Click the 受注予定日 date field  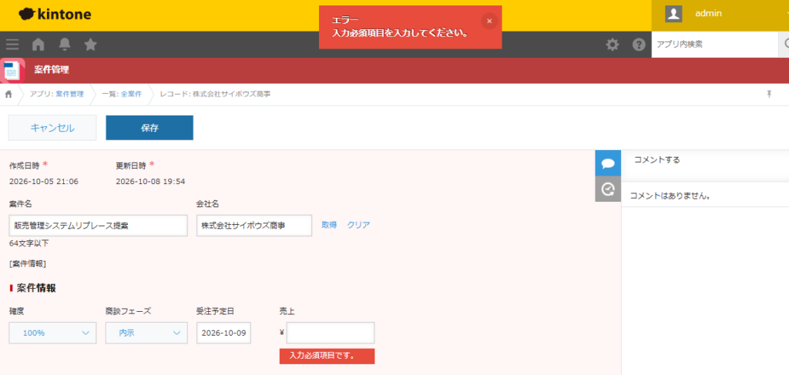(224, 333)
